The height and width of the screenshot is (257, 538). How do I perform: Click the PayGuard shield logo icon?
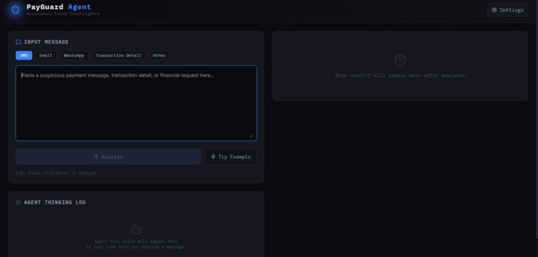pos(15,10)
